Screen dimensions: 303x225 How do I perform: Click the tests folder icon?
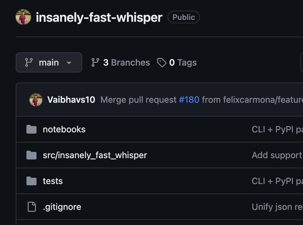click(31, 181)
